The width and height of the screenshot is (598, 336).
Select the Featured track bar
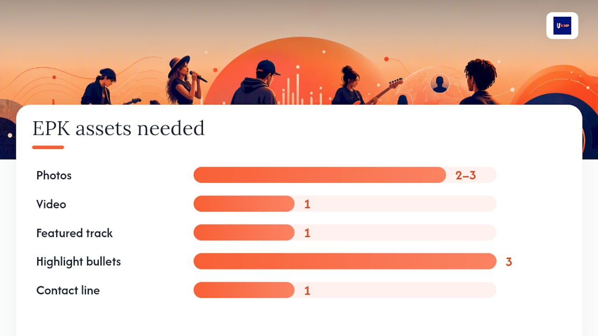(x=345, y=232)
